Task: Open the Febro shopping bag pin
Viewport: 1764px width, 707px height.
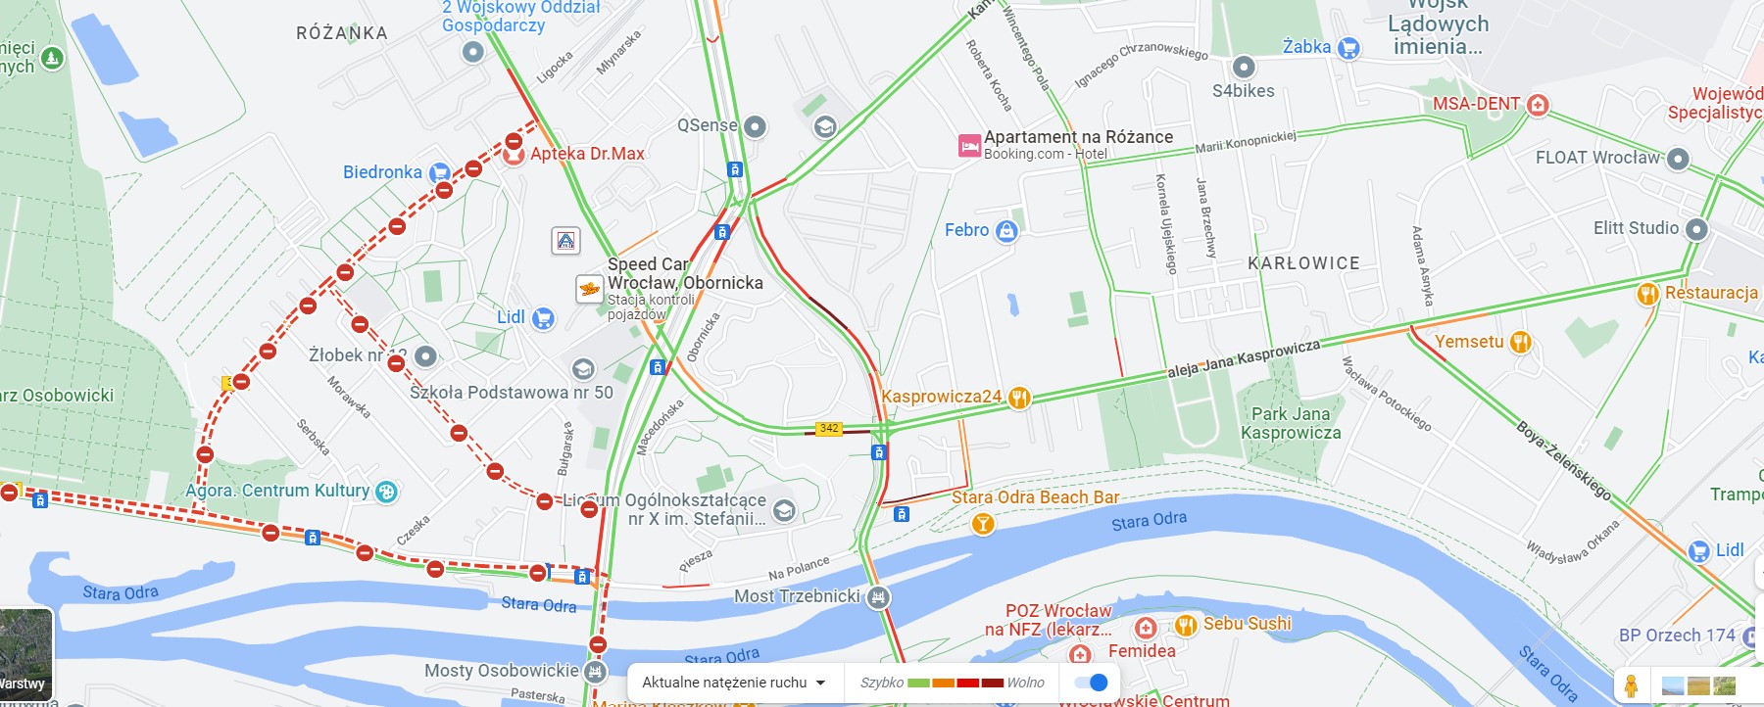Action: coord(1006,231)
